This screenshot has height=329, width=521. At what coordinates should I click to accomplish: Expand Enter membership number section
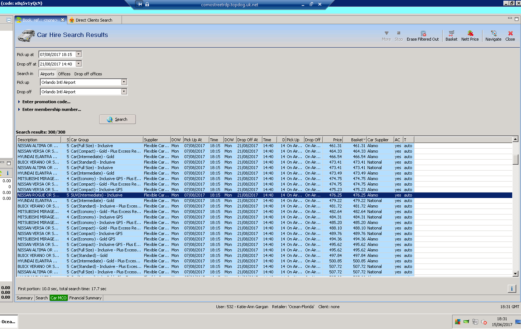click(x=51, y=109)
